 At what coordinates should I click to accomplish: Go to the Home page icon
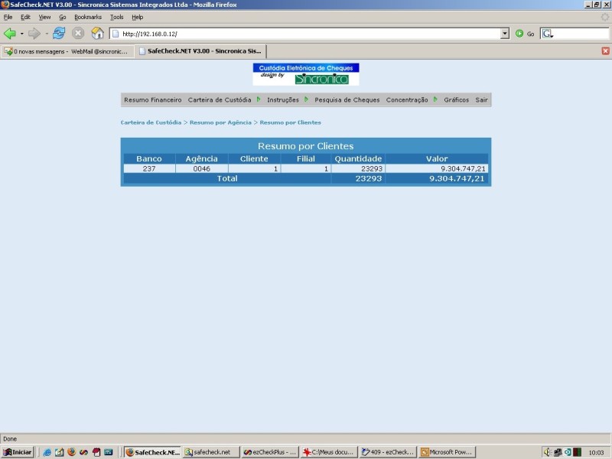click(x=97, y=34)
